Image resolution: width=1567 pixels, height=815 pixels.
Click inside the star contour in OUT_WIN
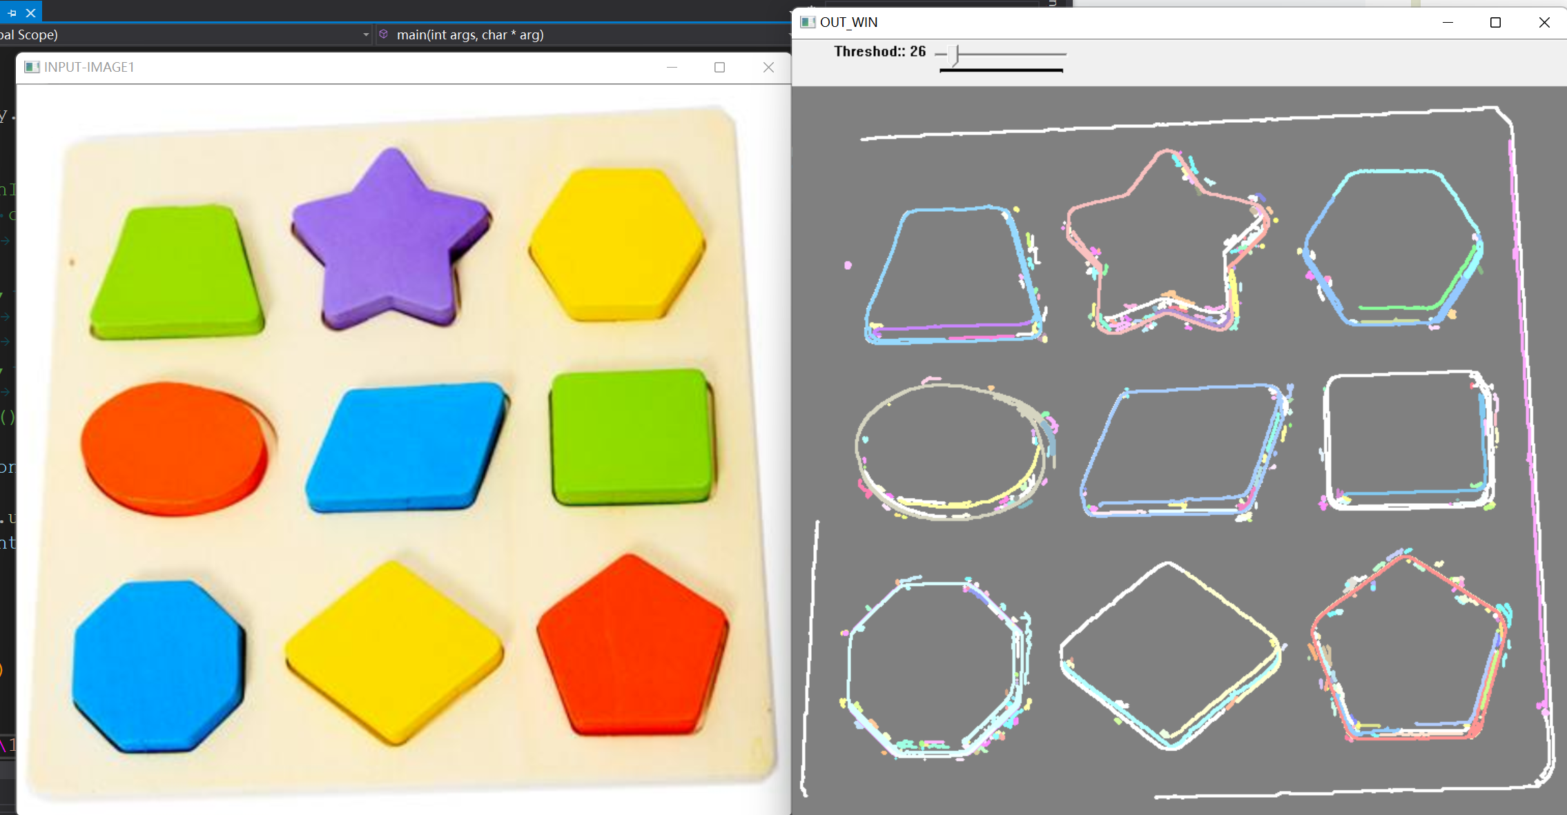coord(1167,242)
